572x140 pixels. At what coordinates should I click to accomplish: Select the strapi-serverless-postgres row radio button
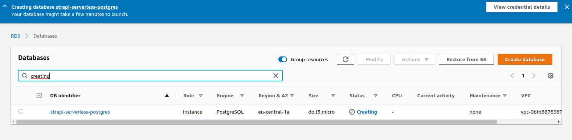(x=21, y=111)
